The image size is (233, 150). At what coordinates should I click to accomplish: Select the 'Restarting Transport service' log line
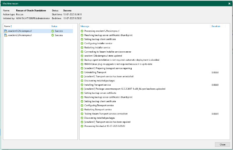pyautogui.click(x=98, y=110)
